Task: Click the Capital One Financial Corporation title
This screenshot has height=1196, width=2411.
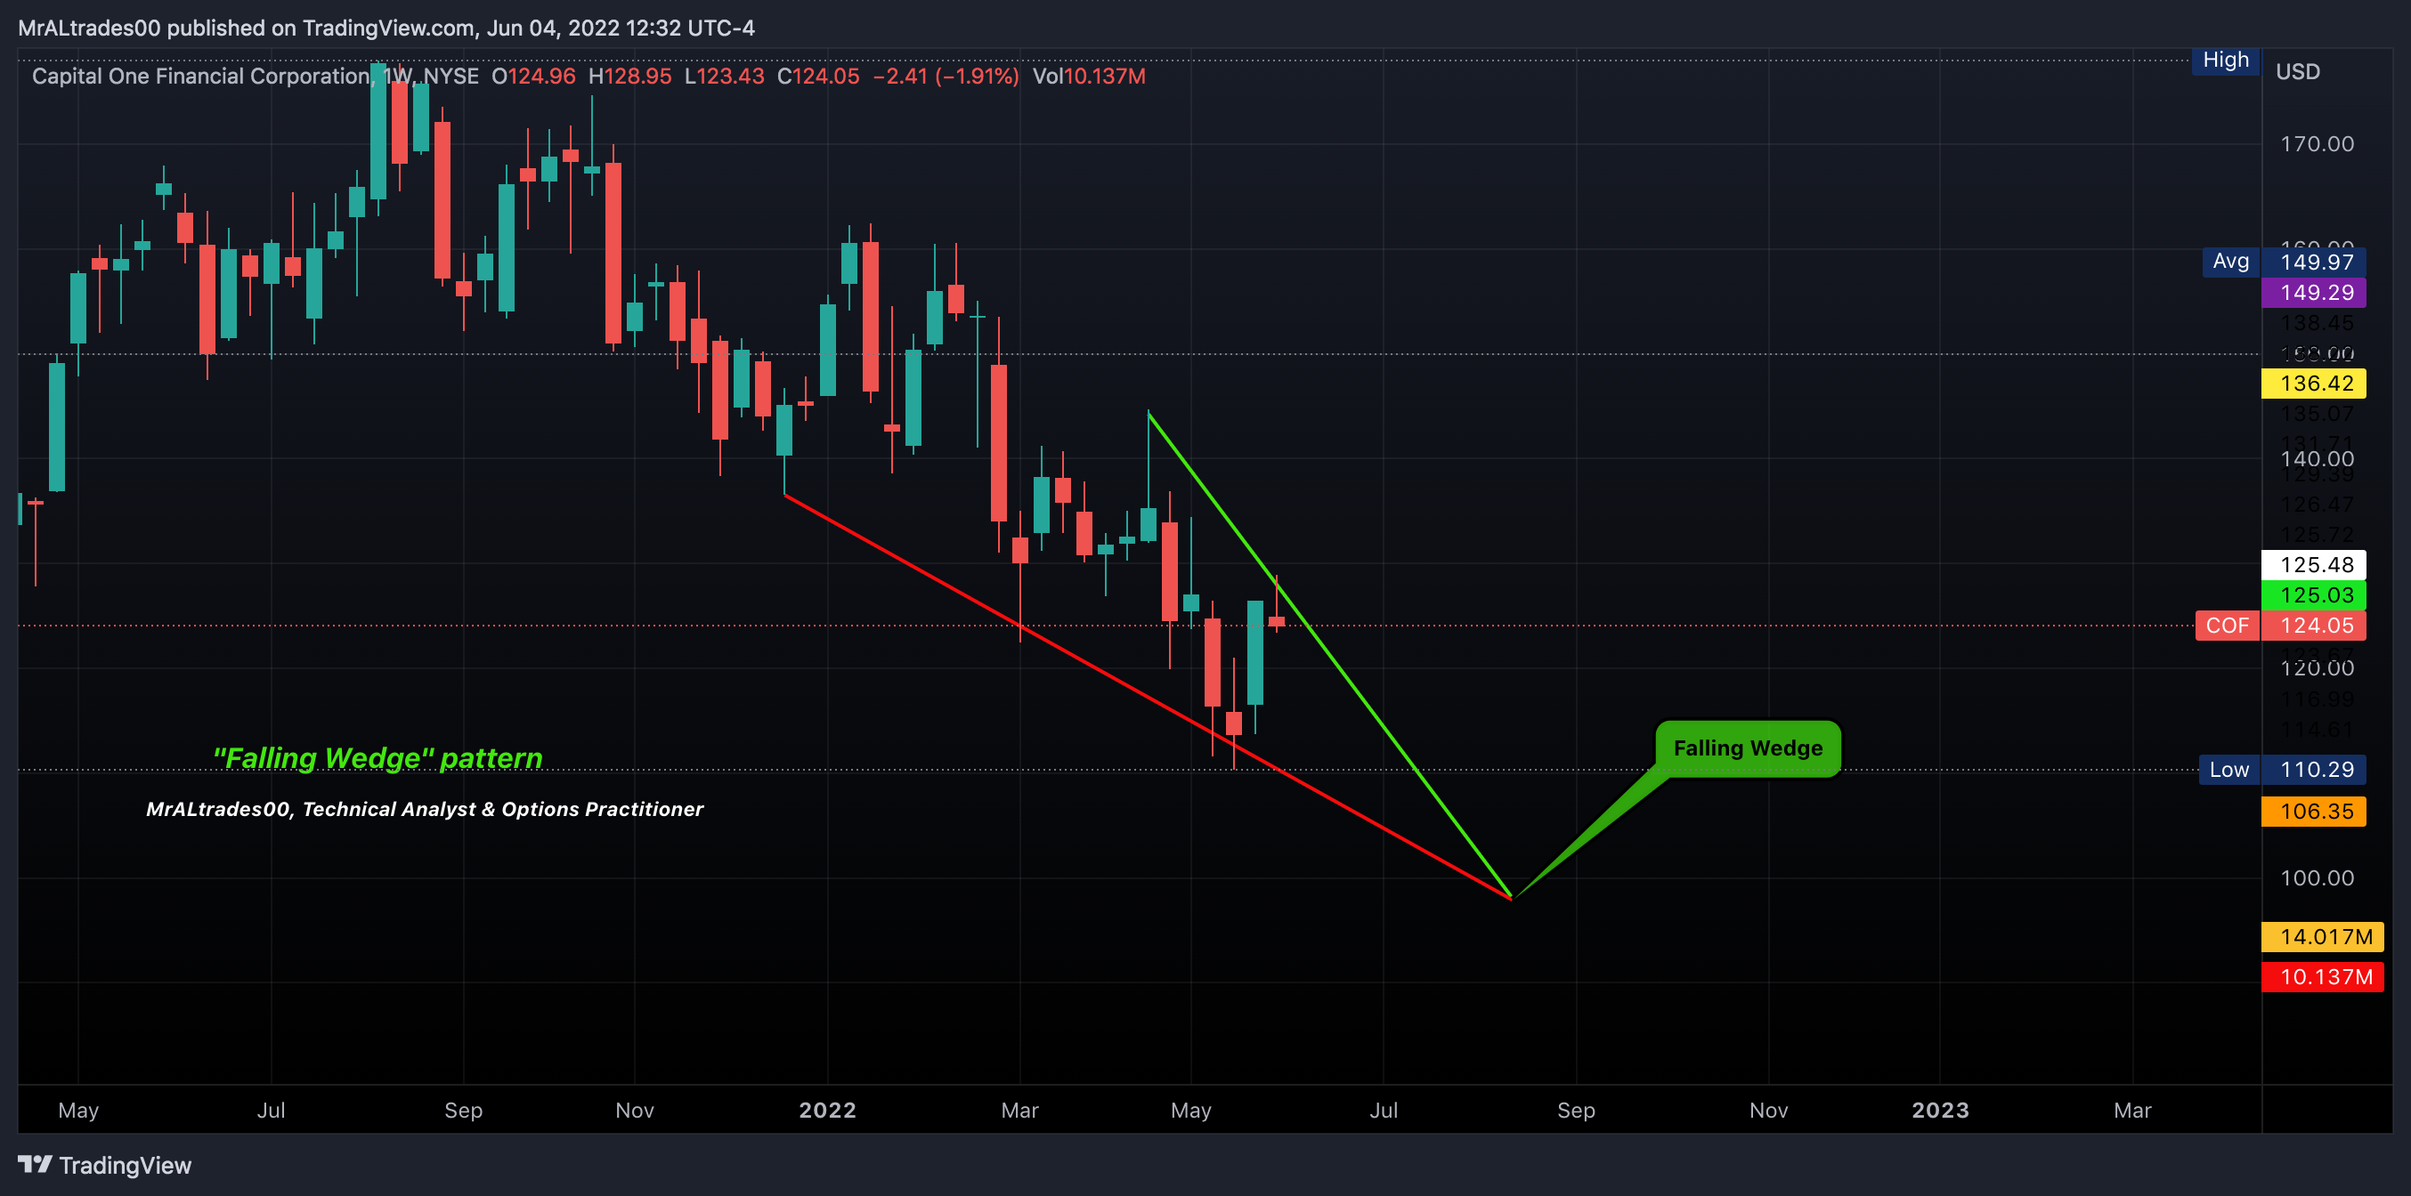Action: [200, 76]
